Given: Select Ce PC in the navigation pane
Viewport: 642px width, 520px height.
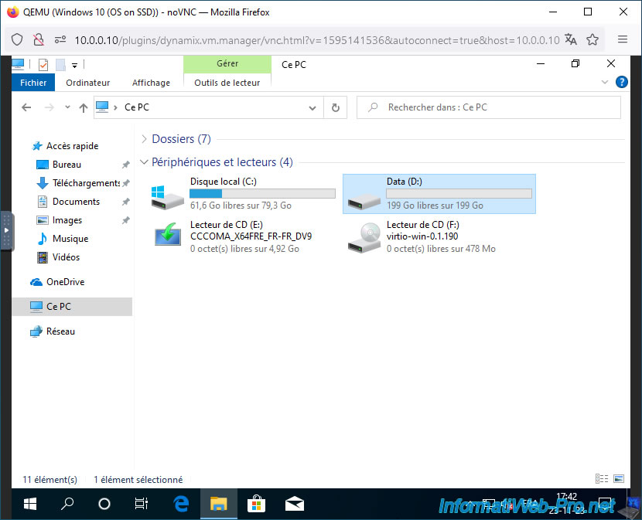Looking at the screenshot, I should pyautogui.click(x=72, y=307).
